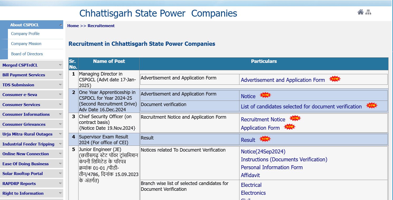The width and height of the screenshot is (393, 200).
Task: Click the NEW icon beside the apprenticeship Notice link
Action: pyautogui.click(x=265, y=95)
